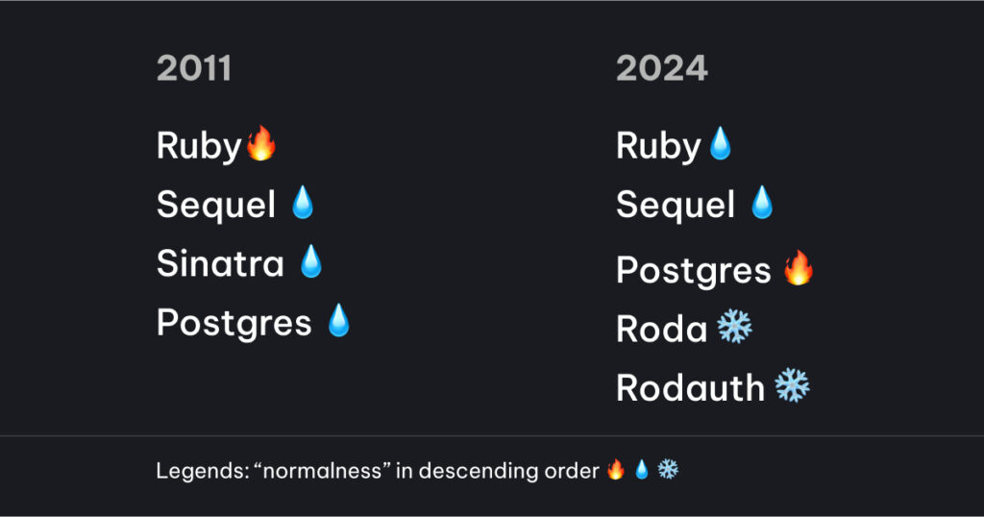Click the Postgres label under 2024

click(x=693, y=271)
